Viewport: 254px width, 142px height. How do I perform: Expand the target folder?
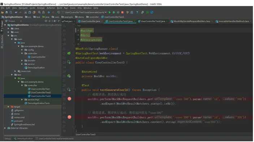point(8,107)
